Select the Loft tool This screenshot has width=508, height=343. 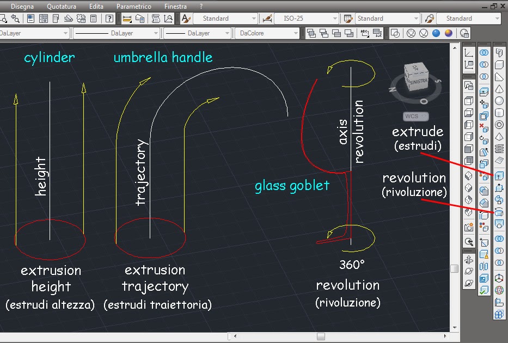coord(499,224)
